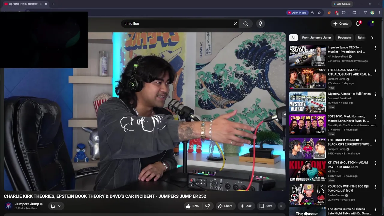Screen dimensions: 384x216
Task: Click the video player to pause
Action: [145, 111]
